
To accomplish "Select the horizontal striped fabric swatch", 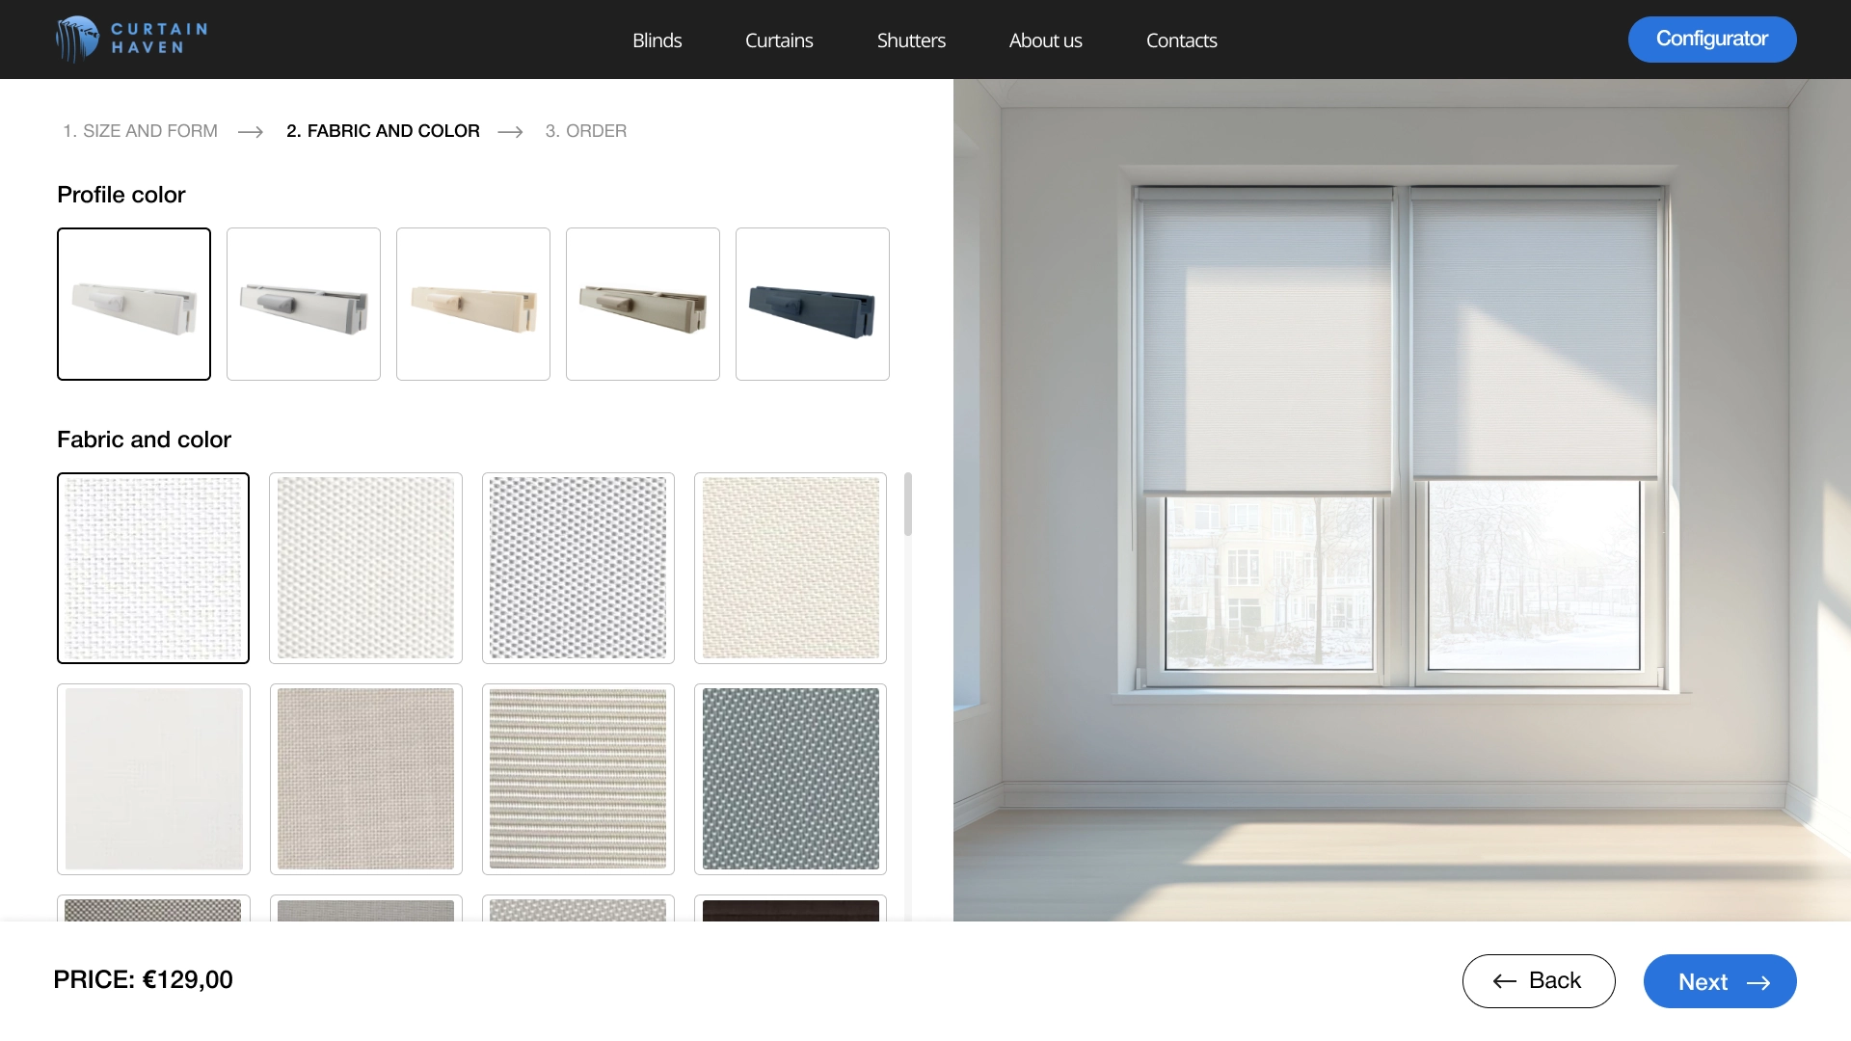I will coord(578,779).
